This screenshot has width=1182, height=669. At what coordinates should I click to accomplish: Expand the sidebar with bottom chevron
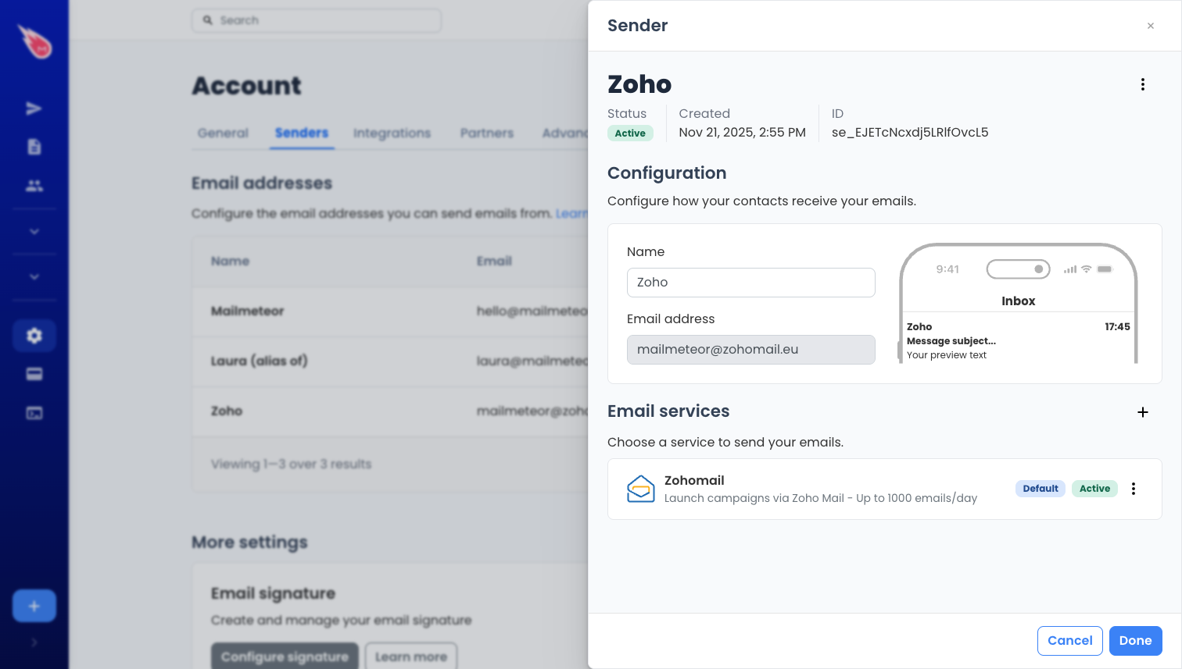click(34, 642)
